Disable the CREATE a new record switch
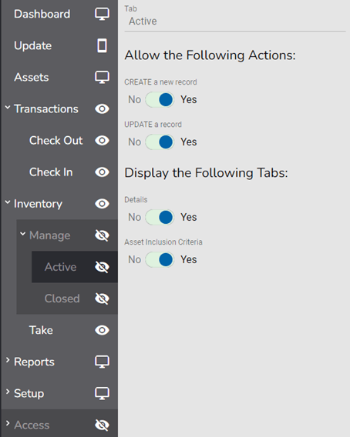350x437 pixels. pyautogui.click(x=160, y=99)
